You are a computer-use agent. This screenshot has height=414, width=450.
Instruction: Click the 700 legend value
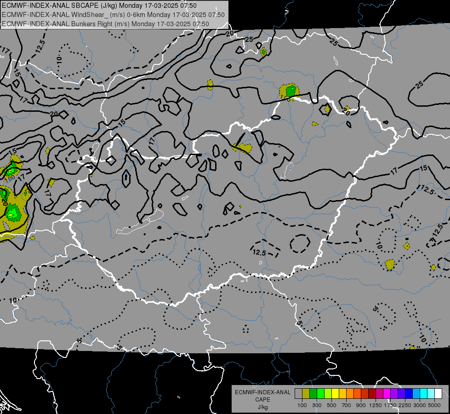point(347,405)
